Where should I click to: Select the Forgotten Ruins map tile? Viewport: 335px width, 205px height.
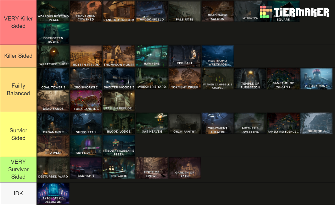(x=53, y=34)
